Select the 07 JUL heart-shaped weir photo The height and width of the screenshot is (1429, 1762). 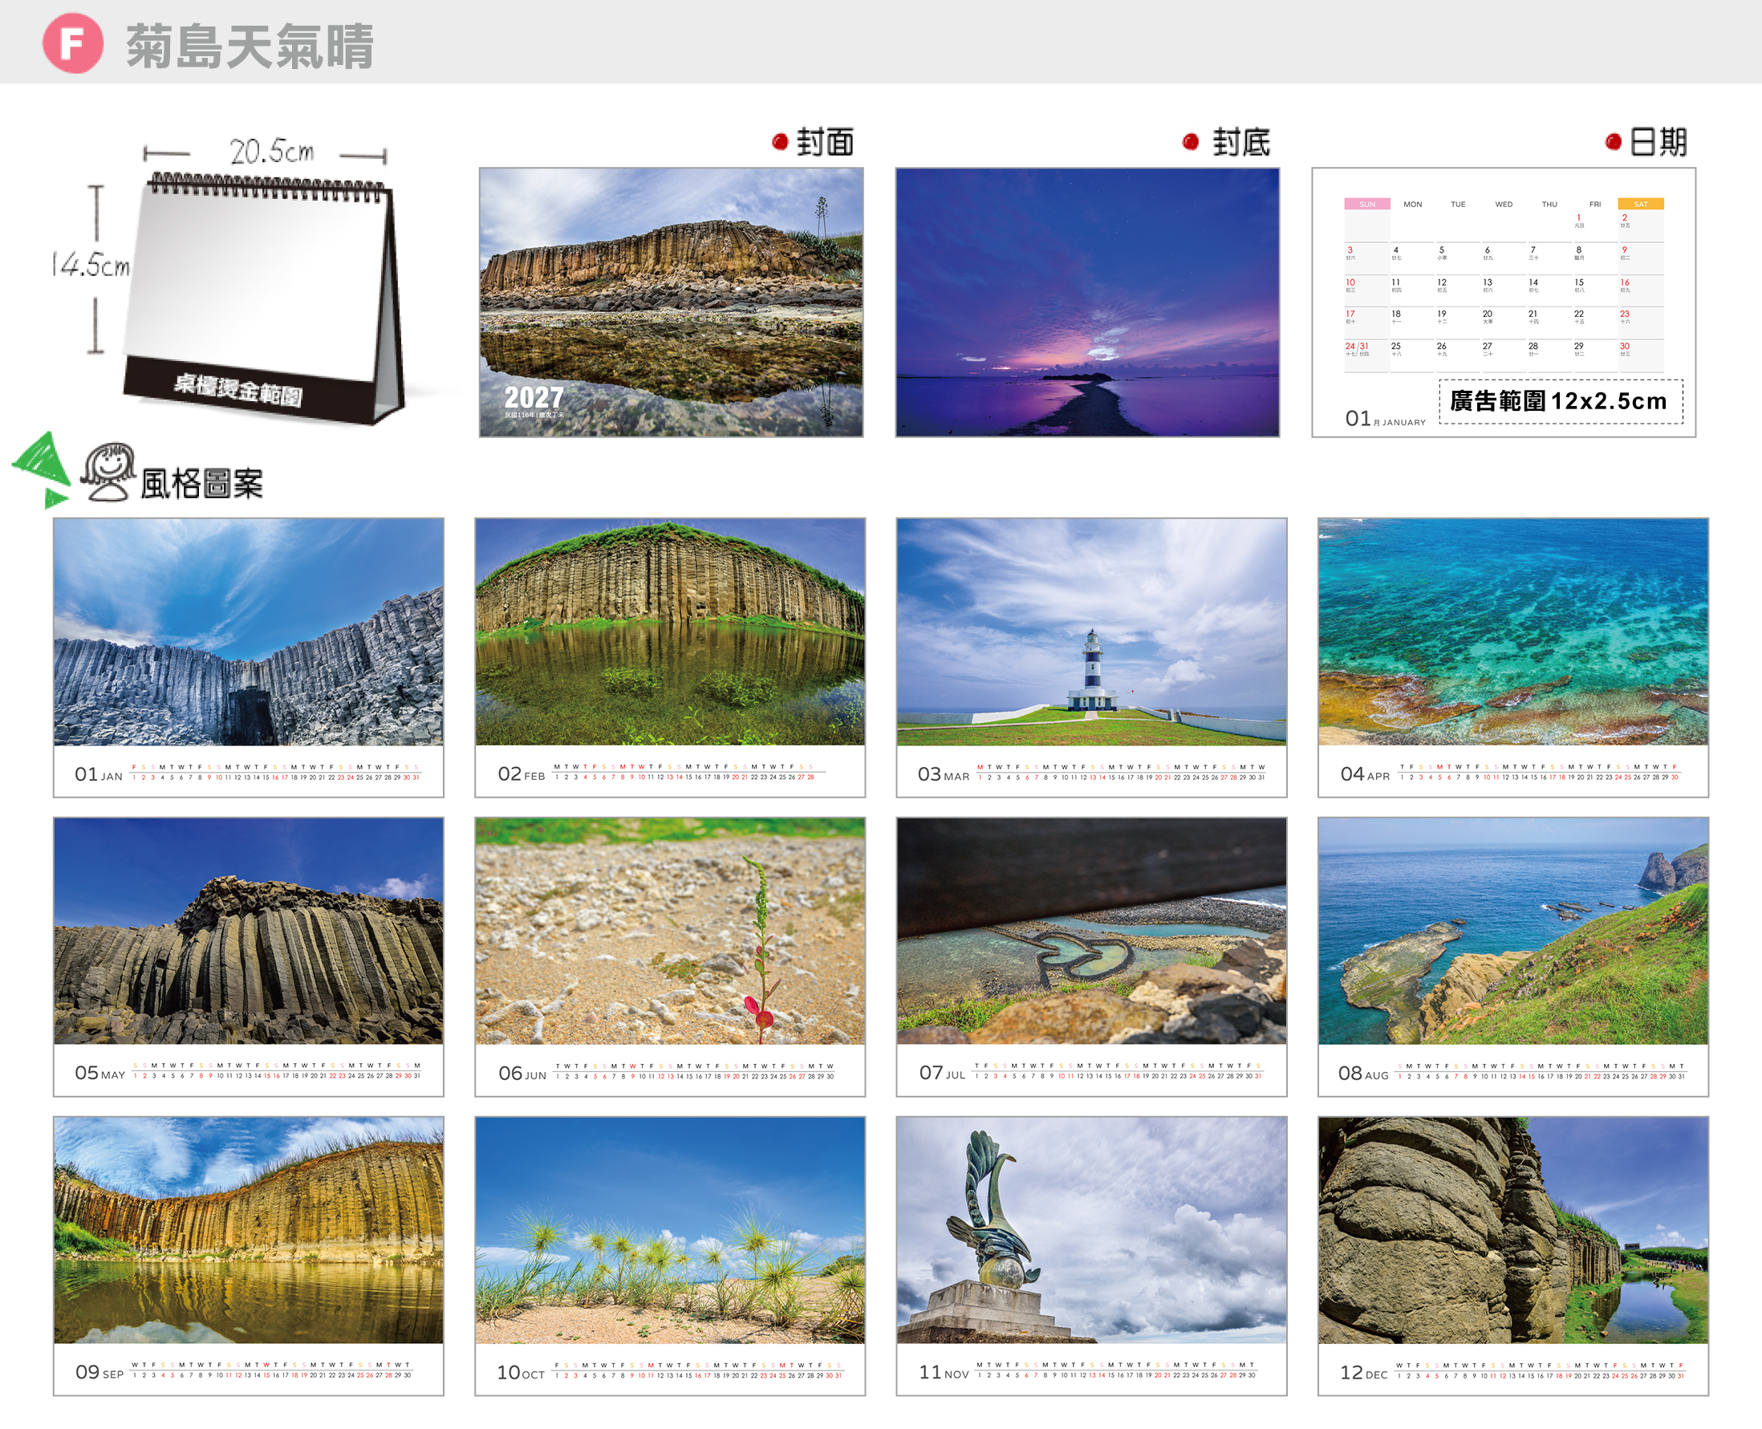click(x=1091, y=931)
